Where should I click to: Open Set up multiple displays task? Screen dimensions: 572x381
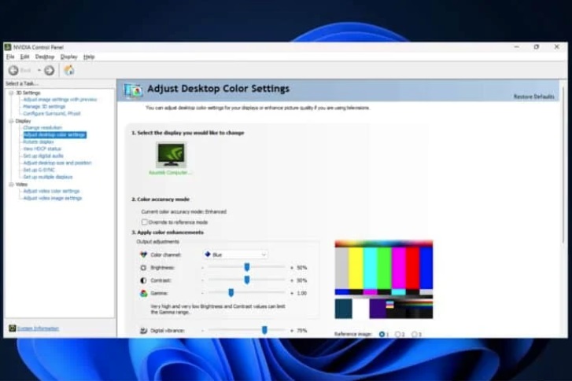[48, 177]
